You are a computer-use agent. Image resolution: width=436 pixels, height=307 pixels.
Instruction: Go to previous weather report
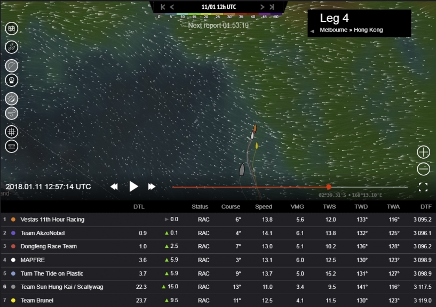point(172,7)
